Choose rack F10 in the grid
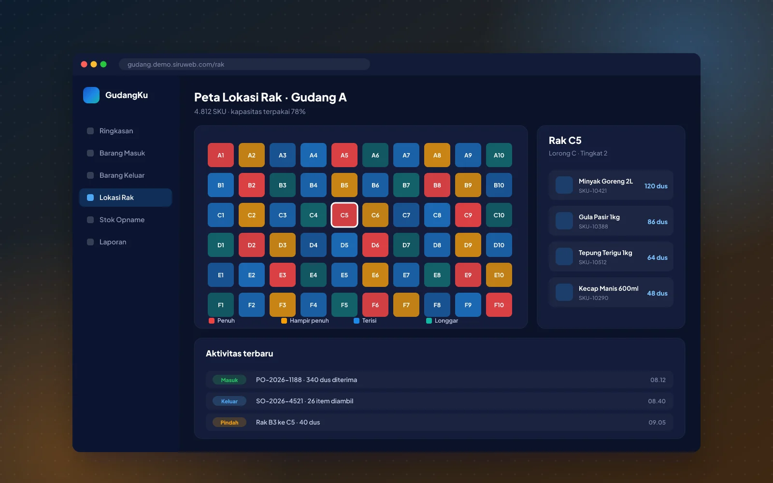 pyautogui.click(x=499, y=305)
